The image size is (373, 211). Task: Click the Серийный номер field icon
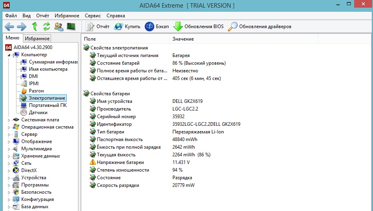[x=92, y=117]
